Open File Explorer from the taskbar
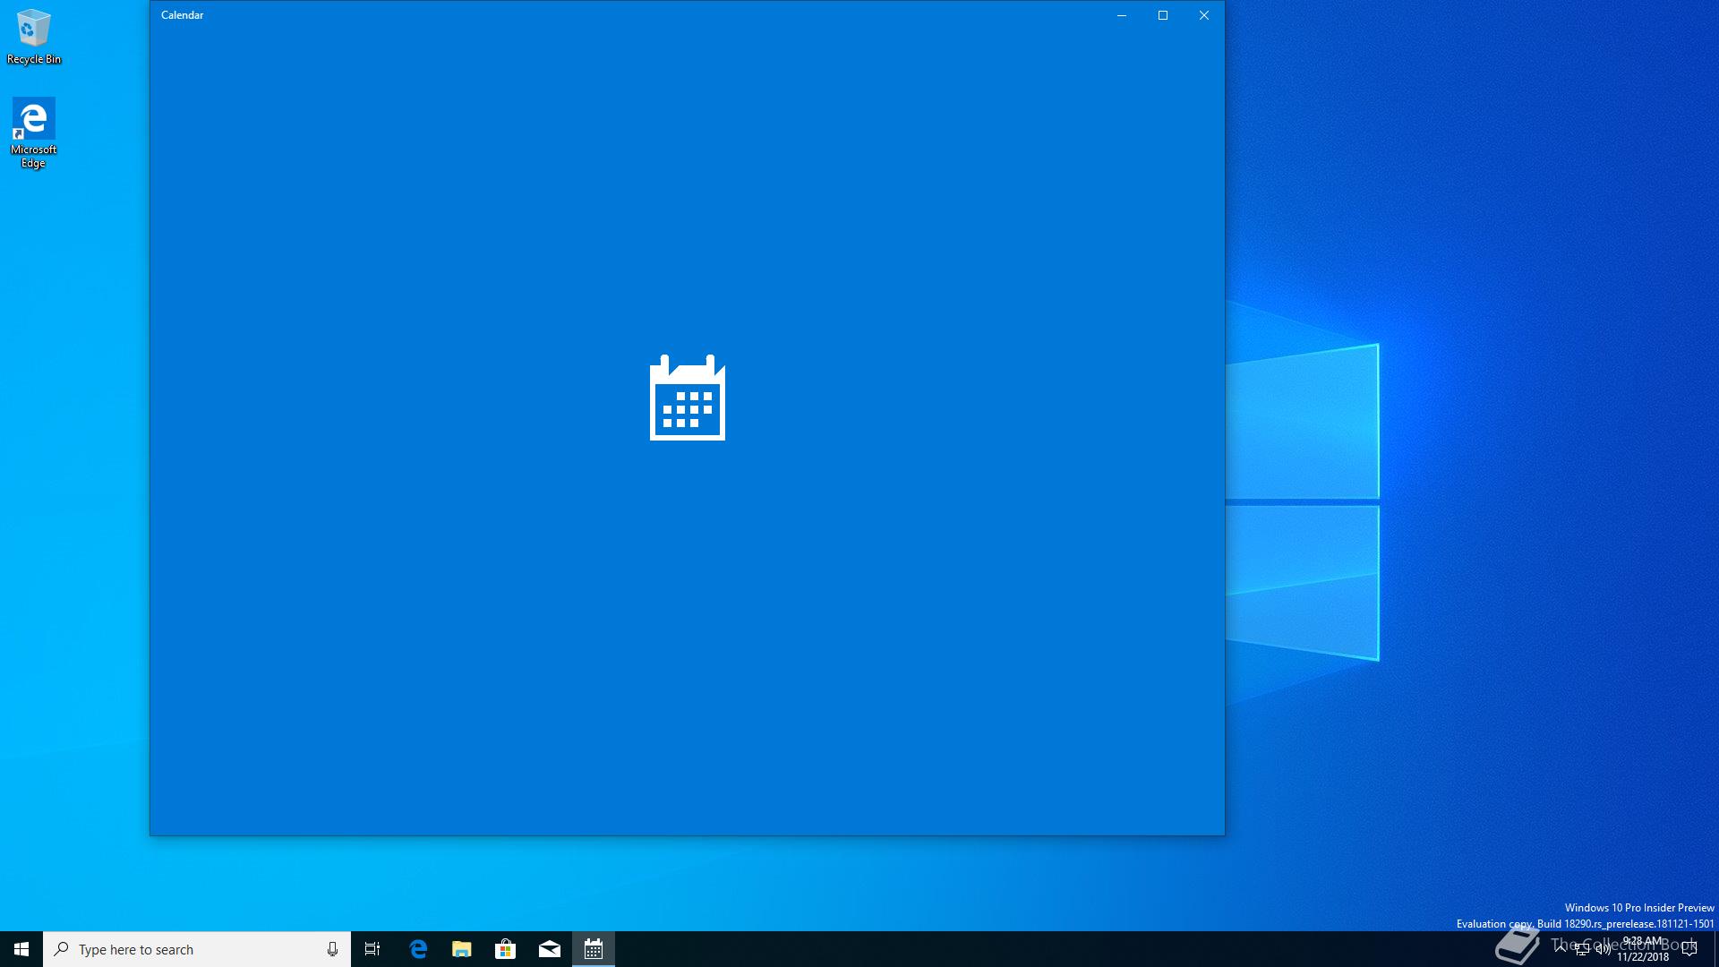 462,949
